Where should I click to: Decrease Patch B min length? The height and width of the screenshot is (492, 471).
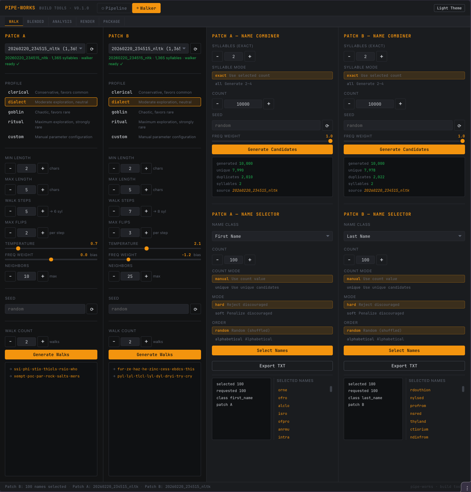[114, 168]
